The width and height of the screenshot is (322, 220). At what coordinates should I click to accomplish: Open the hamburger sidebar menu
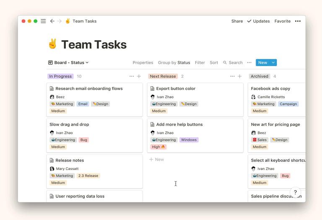(43, 21)
